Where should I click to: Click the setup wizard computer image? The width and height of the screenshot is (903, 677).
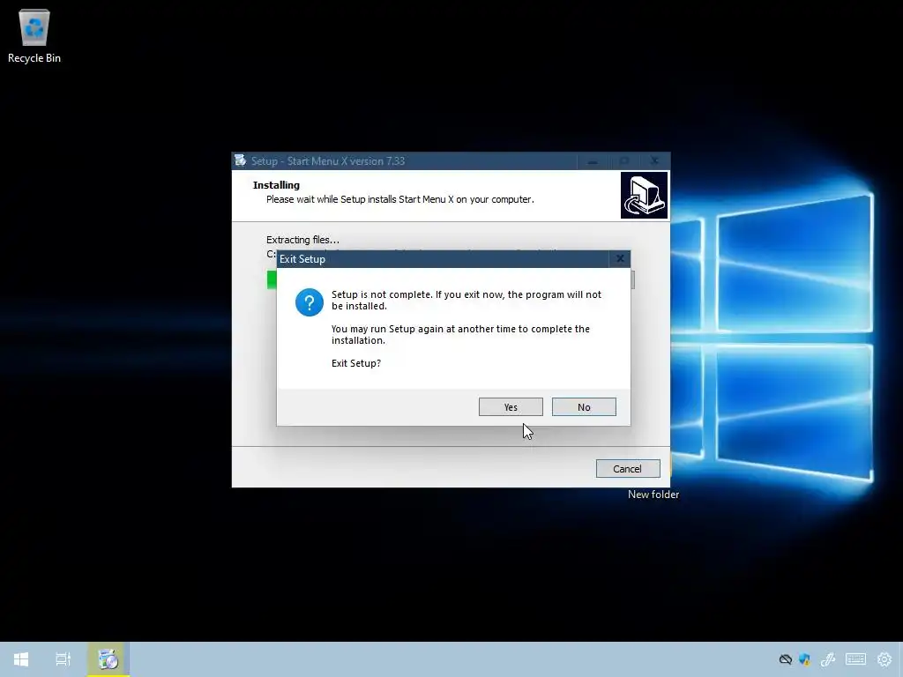644,195
